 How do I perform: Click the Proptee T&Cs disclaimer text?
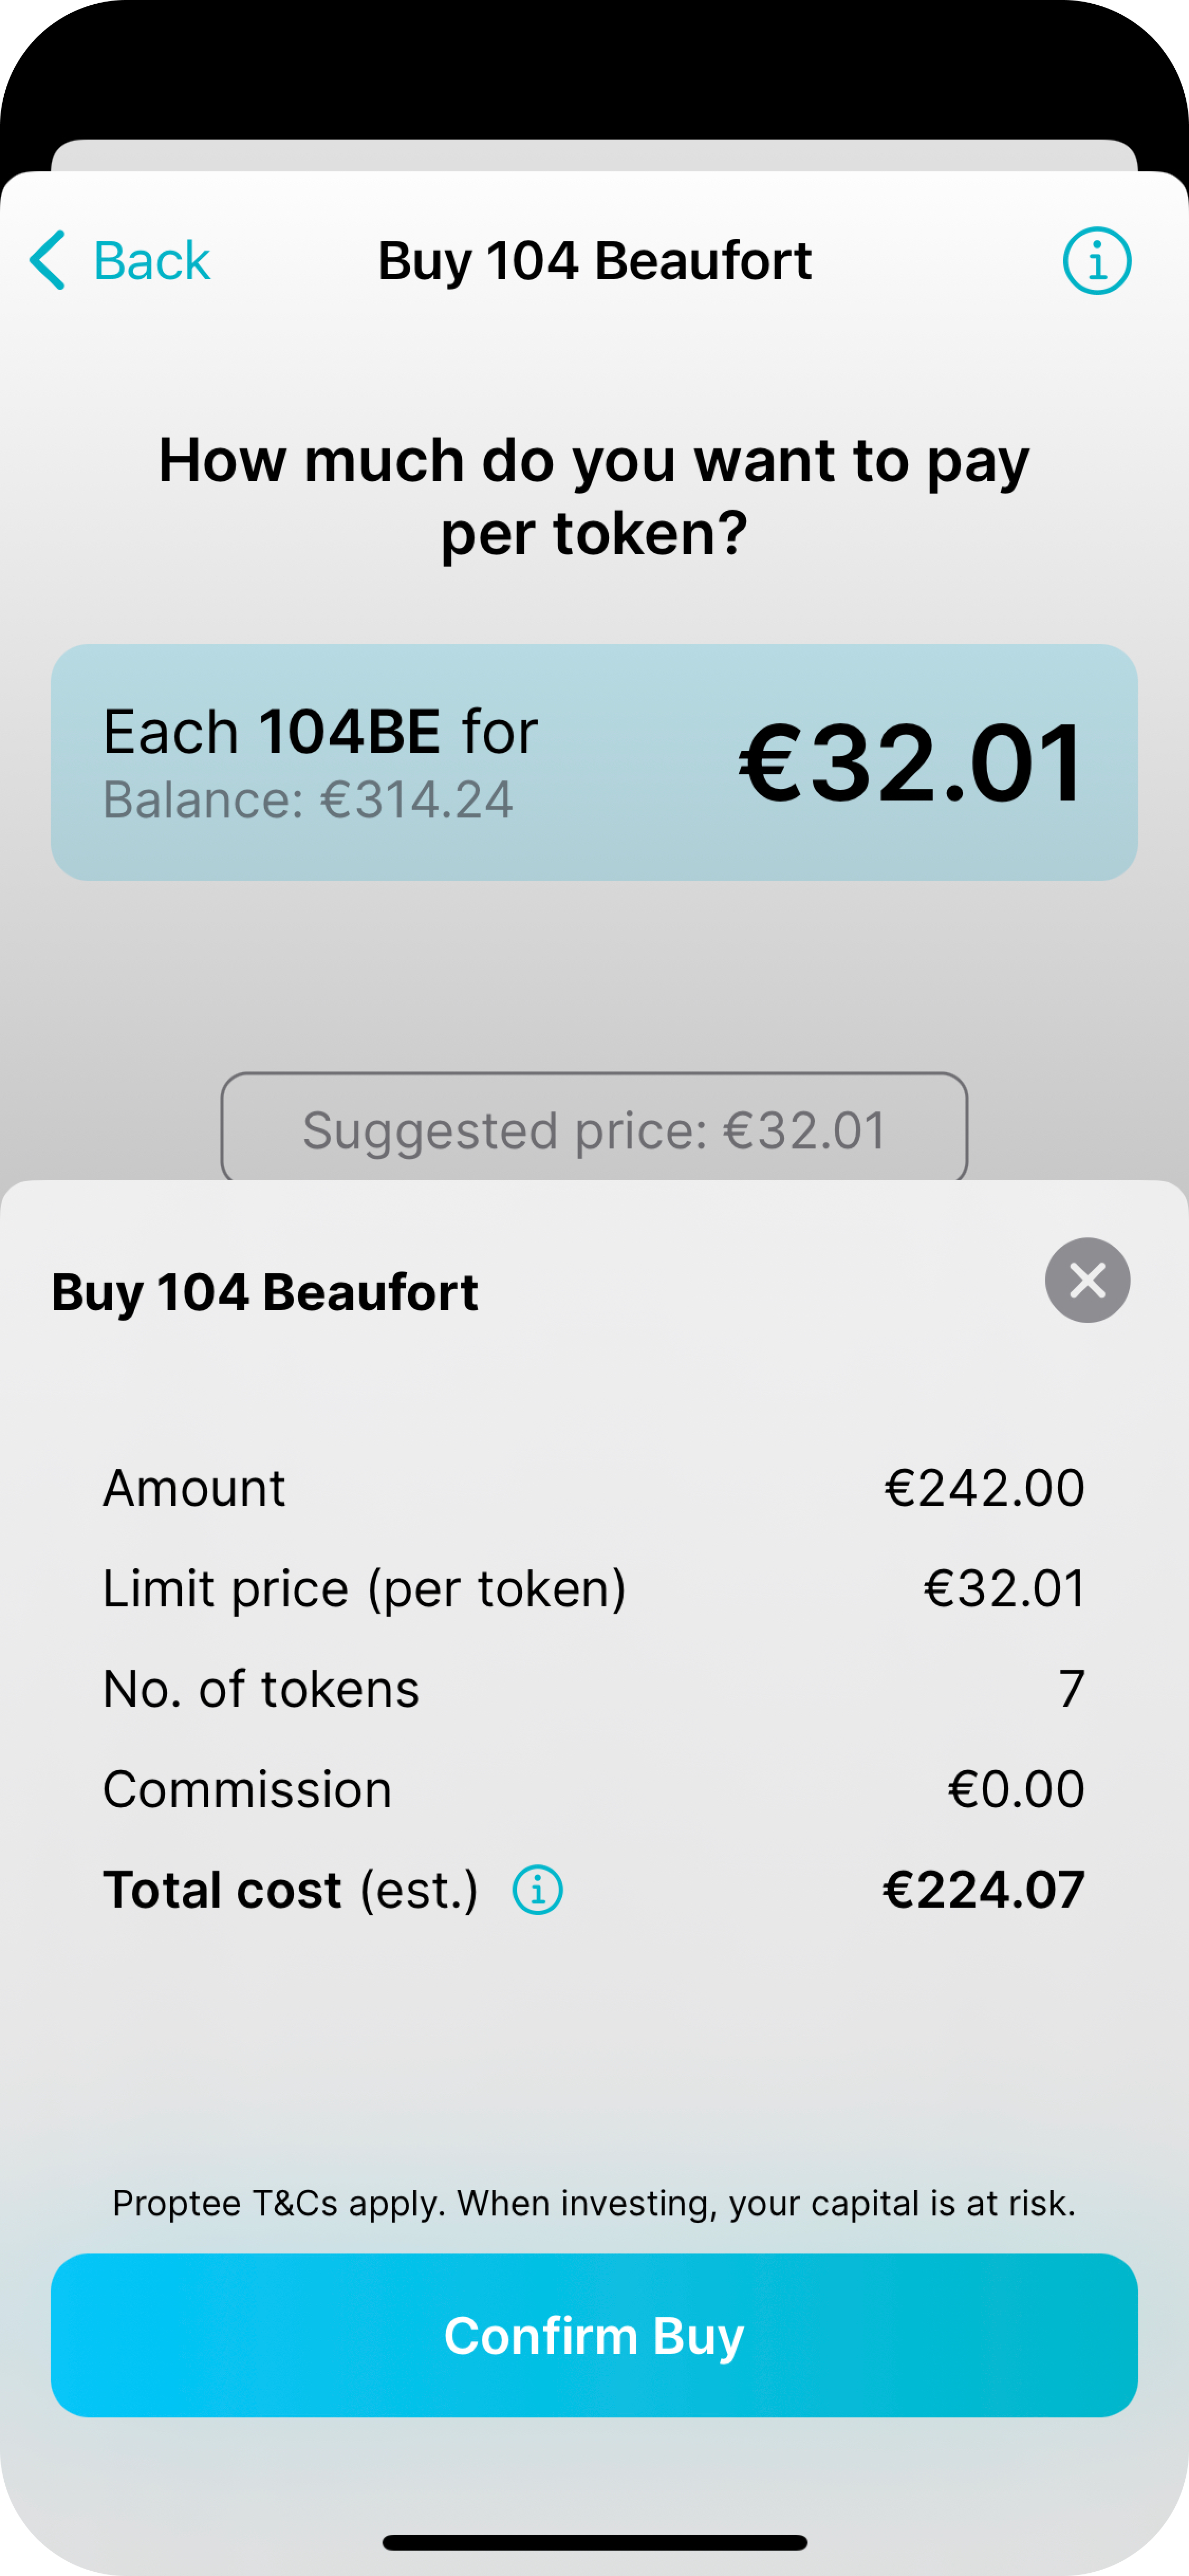pyautogui.click(x=593, y=2203)
